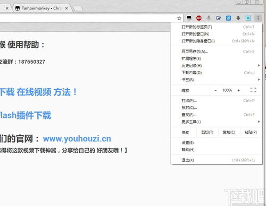Select 打印(P) menu item
The image size is (266, 206).
click(217, 101)
